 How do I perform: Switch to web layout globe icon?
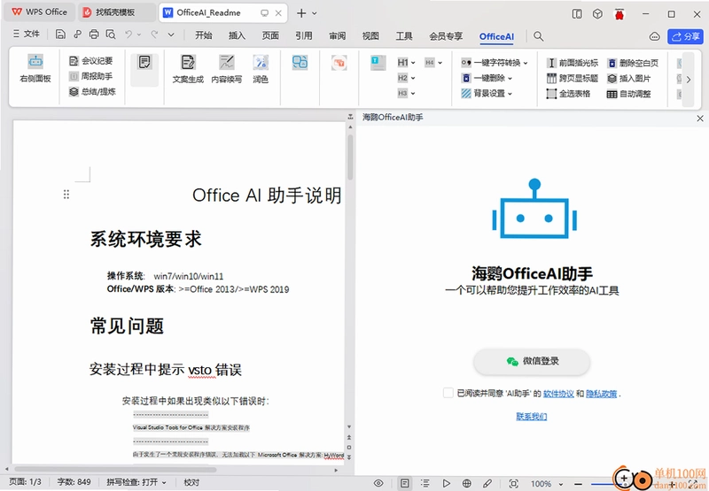pos(467,483)
